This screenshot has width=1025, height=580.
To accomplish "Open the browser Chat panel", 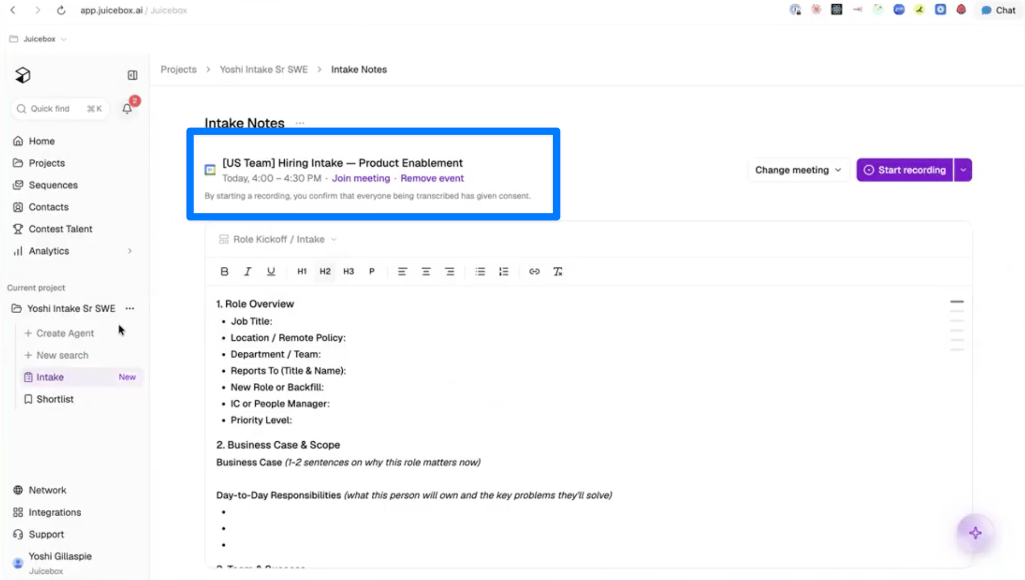I will pyautogui.click(x=999, y=10).
